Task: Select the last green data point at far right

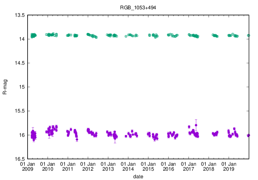Action: coord(249,35)
